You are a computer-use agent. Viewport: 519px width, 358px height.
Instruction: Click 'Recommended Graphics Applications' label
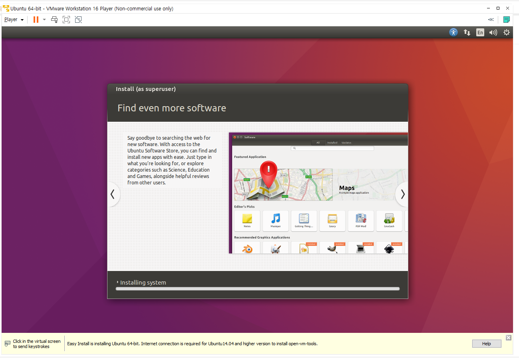pos(262,237)
